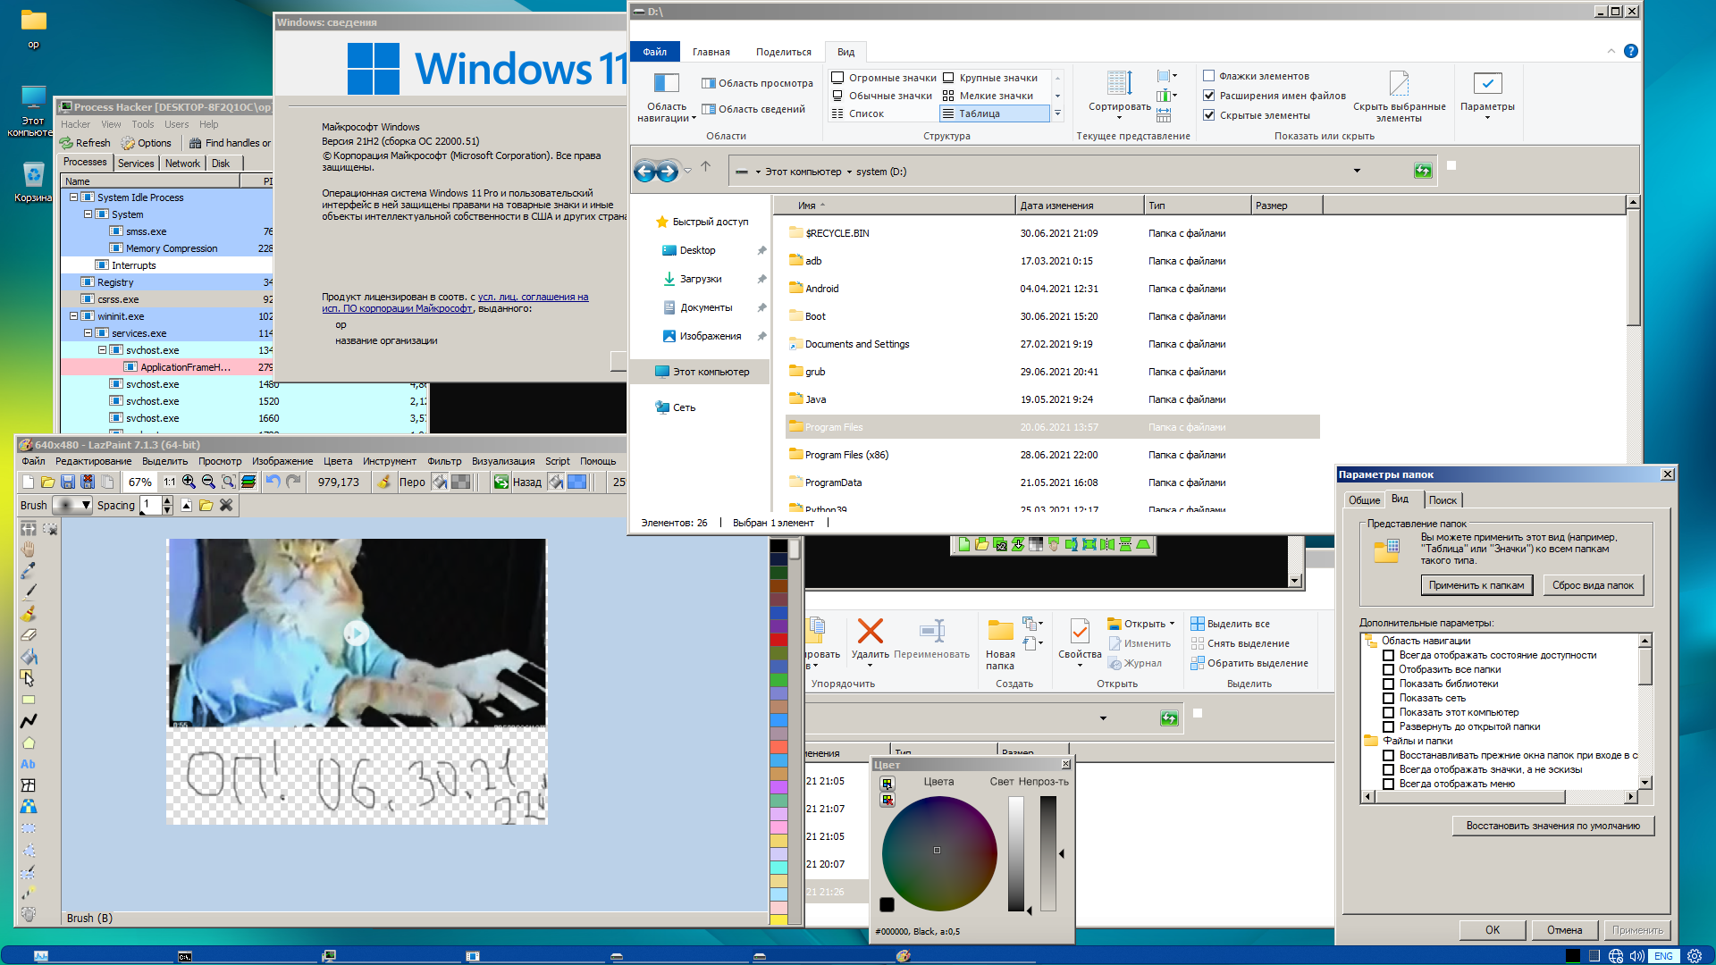Image resolution: width=1716 pixels, height=965 pixels.
Task: Click the Непроз-ть opacity gradient bar
Action: pos(1048,853)
